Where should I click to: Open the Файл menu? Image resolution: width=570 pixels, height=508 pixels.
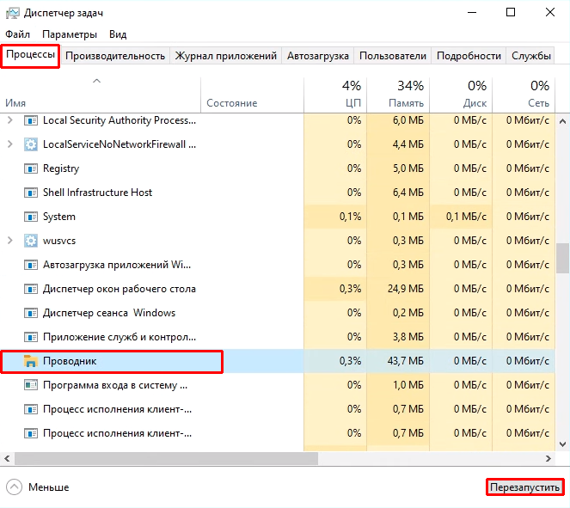click(x=17, y=34)
